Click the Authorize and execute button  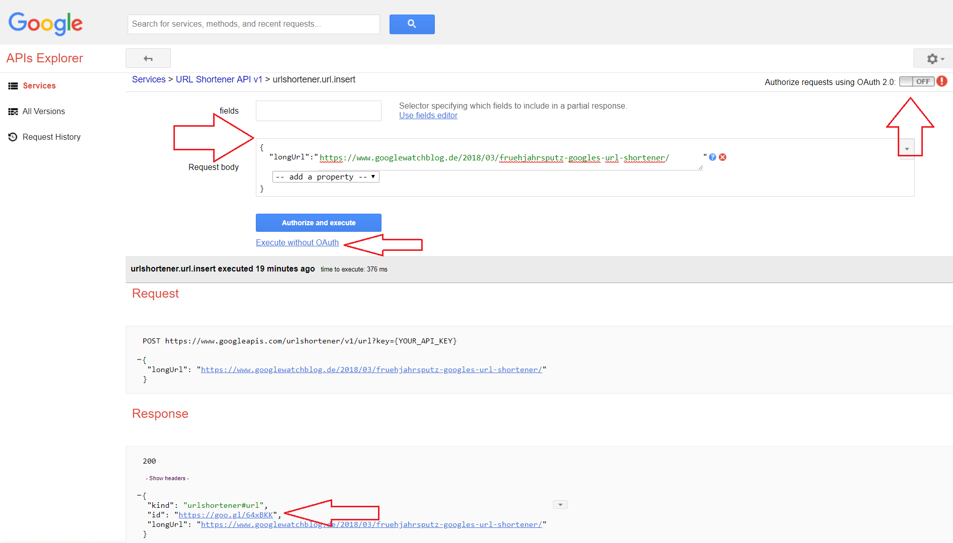tap(318, 223)
